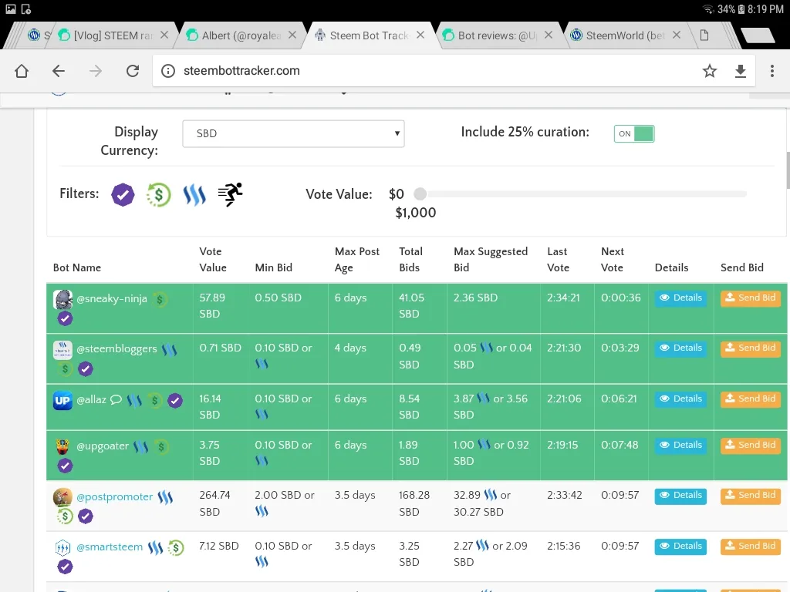Move the Vote Value slider handle
This screenshot has height=592, width=790.
(420, 193)
